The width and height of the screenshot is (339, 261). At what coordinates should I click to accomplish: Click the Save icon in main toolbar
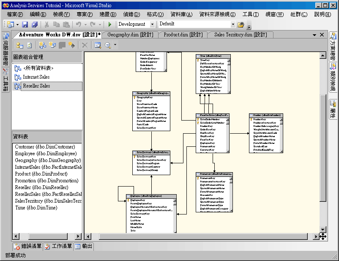[25, 24]
